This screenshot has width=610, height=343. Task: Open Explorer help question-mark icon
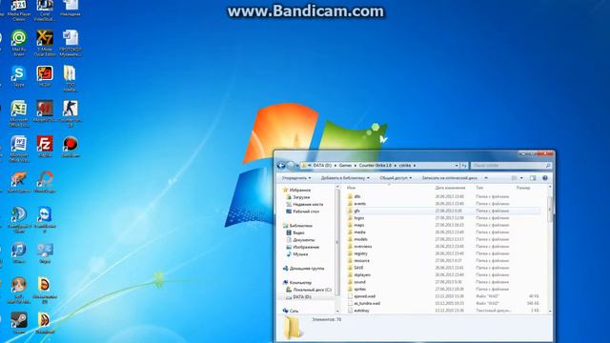[x=545, y=178]
